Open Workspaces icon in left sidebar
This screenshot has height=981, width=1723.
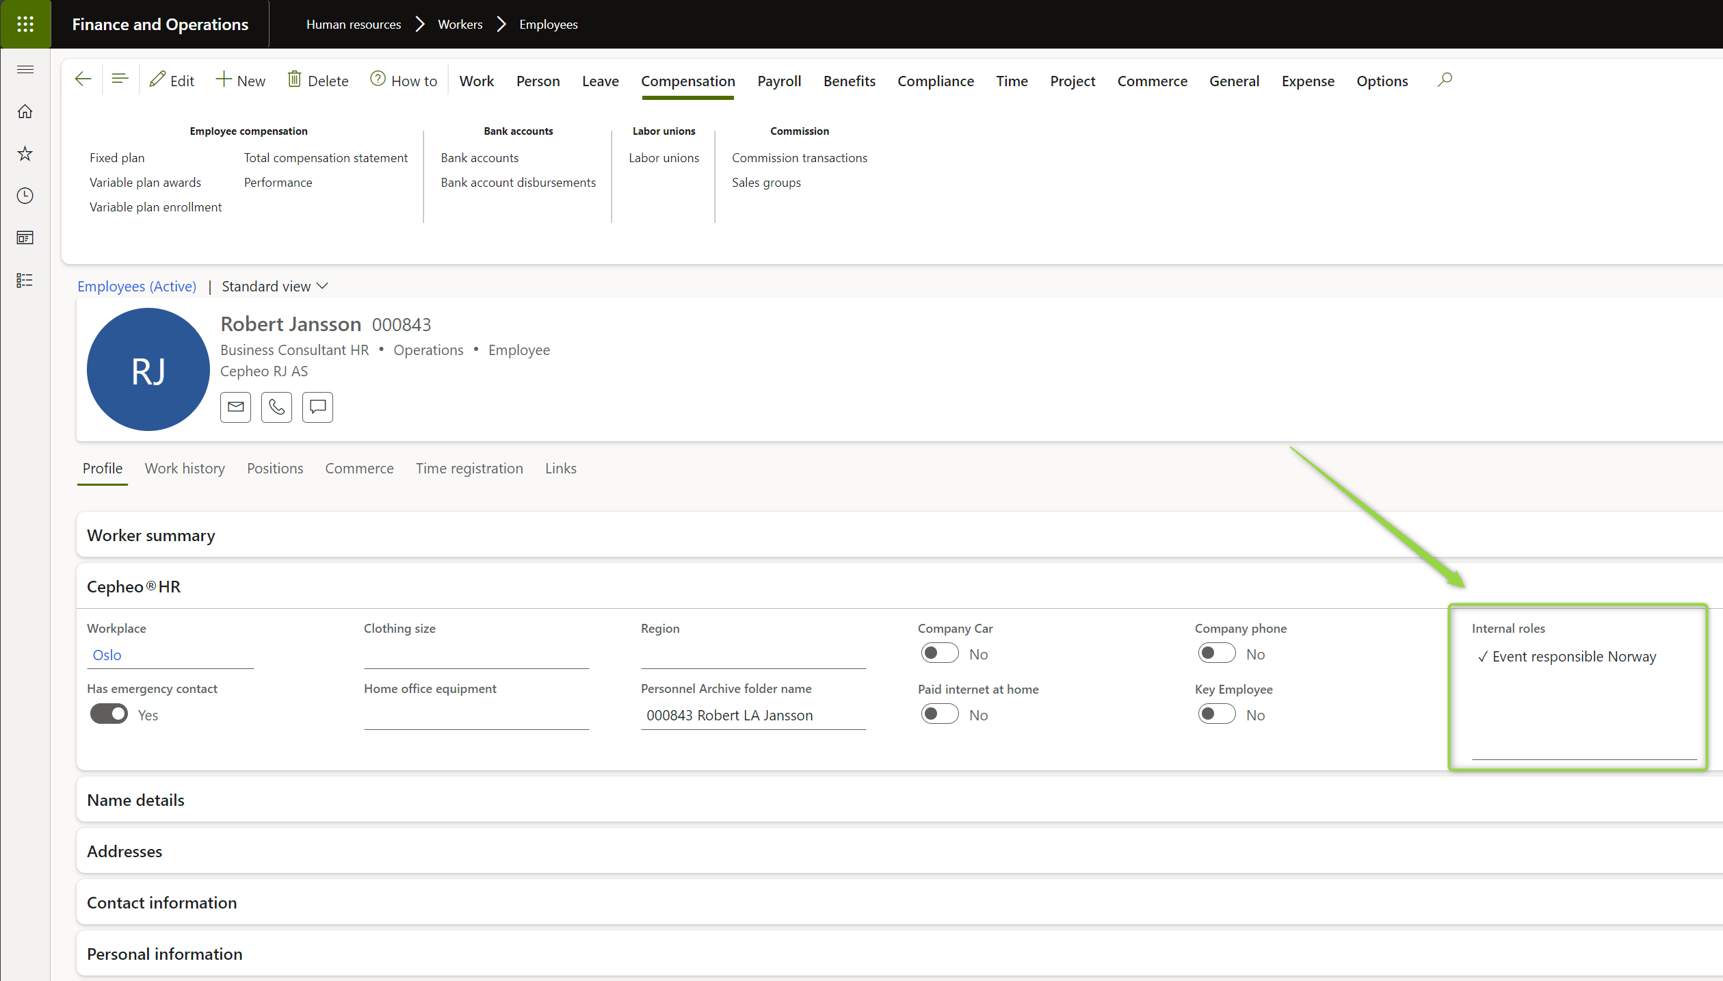point(25,238)
